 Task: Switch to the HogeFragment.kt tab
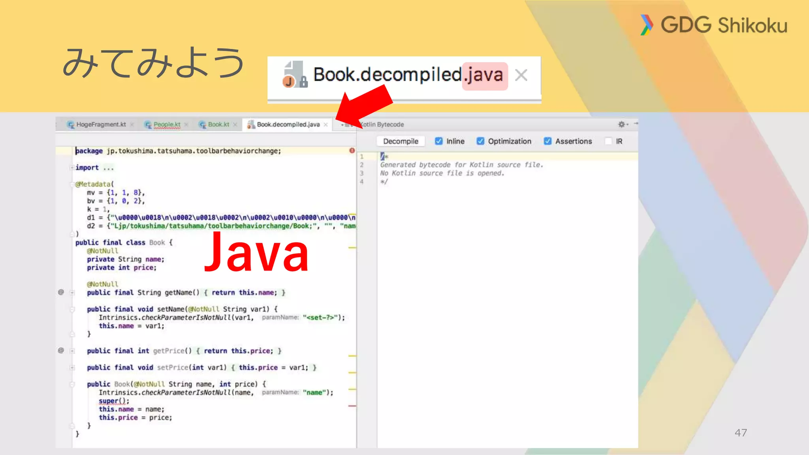pos(101,124)
